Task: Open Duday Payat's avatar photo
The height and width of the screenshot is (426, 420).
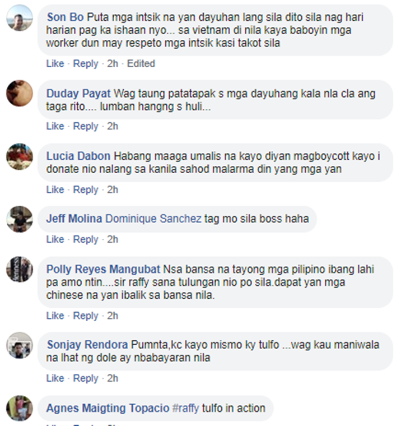Action: click(20, 93)
